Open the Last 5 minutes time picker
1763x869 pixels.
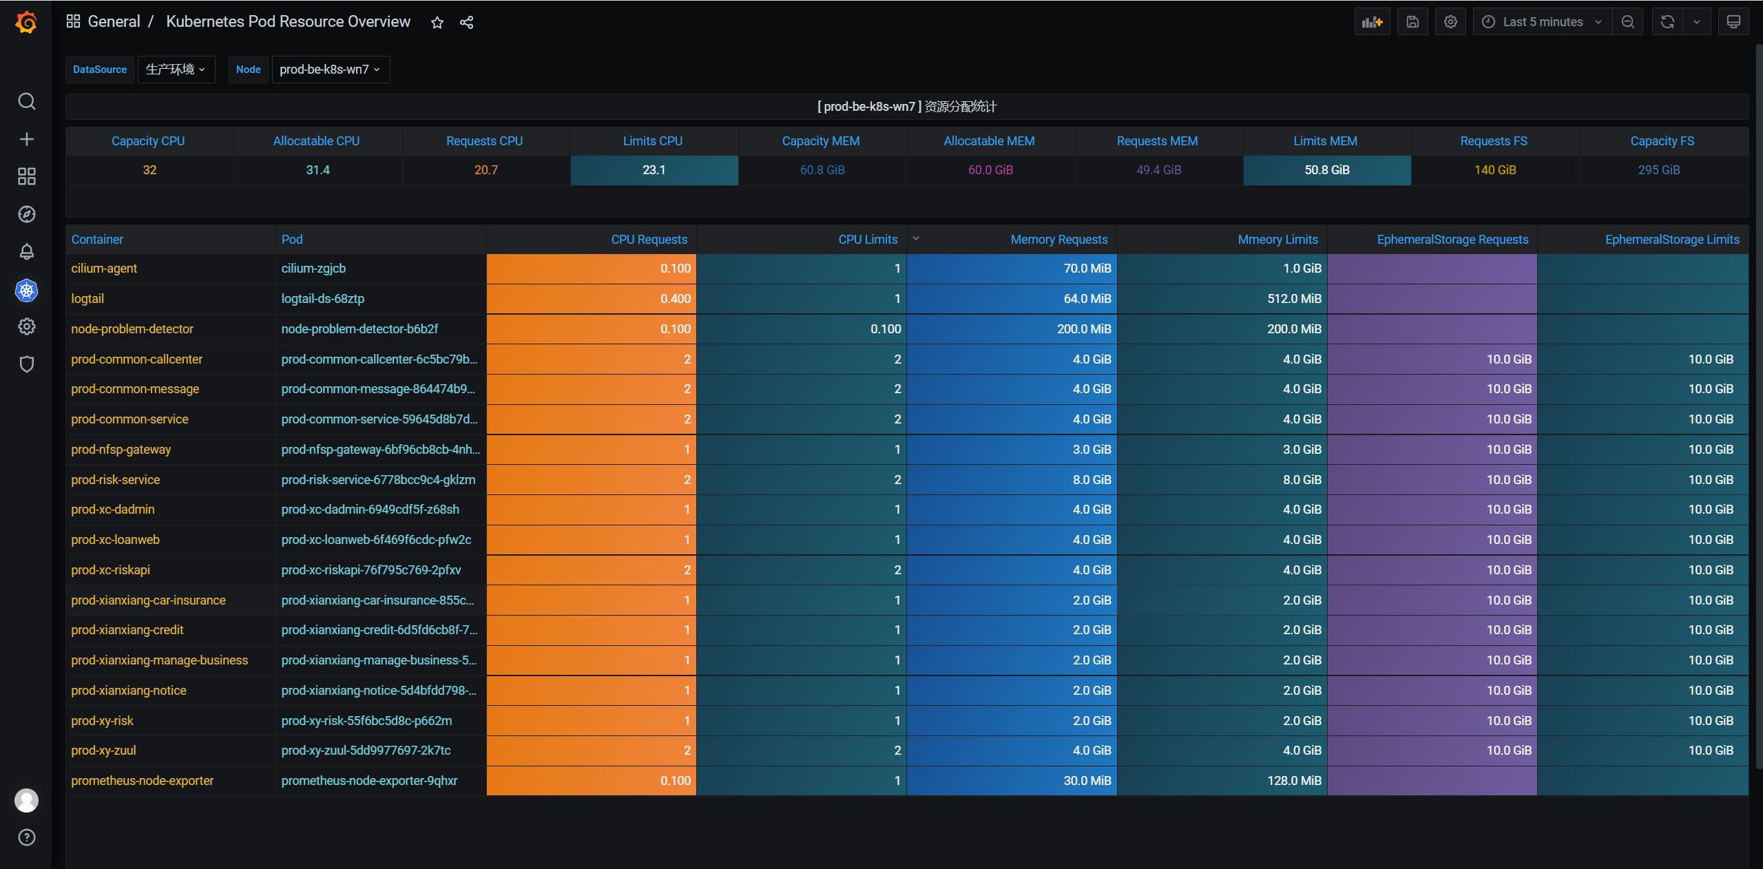(x=1541, y=22)
